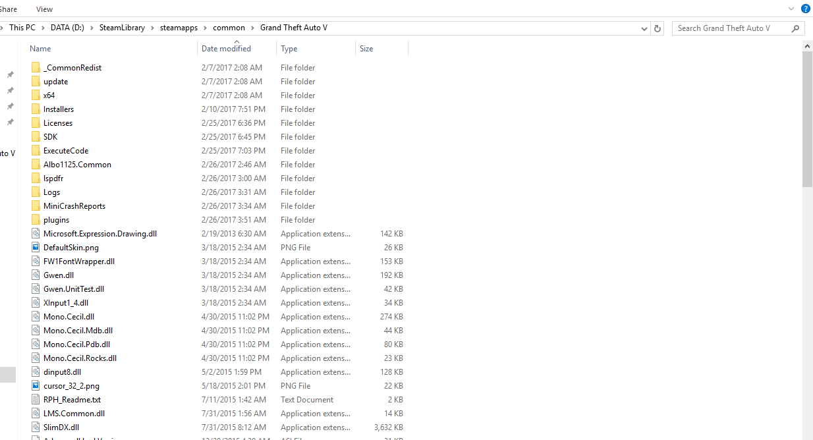Navigate to DATA (D:) in breadcrumb
This screenshot has height=440, width=813.
pyautogui.click(x=67, y=28)
